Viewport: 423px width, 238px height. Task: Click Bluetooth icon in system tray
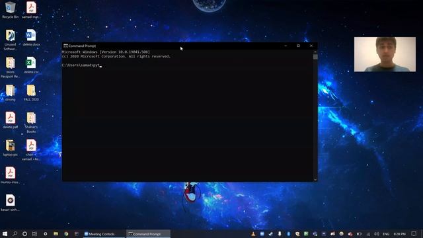[x=288, y=234]
